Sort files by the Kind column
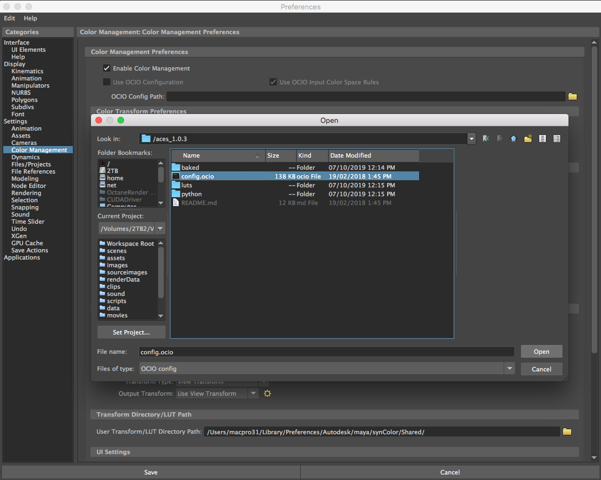 click(x=313, y=155)
